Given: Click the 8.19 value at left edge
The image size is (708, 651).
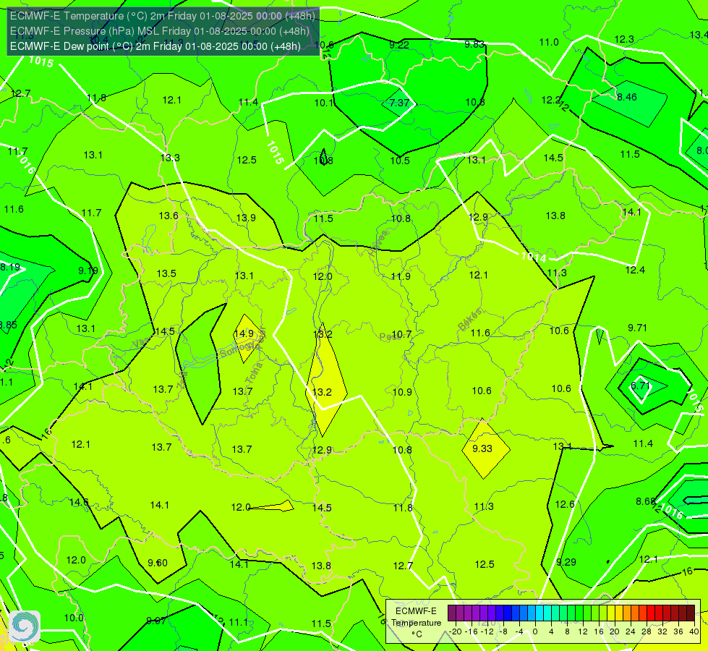Looking at the screenshot, I should point(10,267).
